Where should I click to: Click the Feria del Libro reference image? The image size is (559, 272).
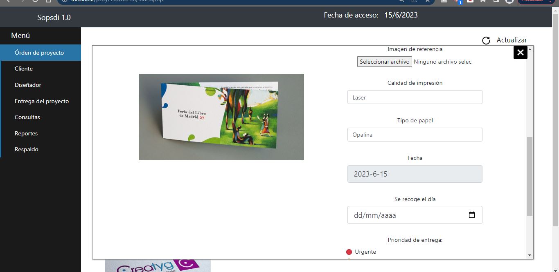pos(221,117)
